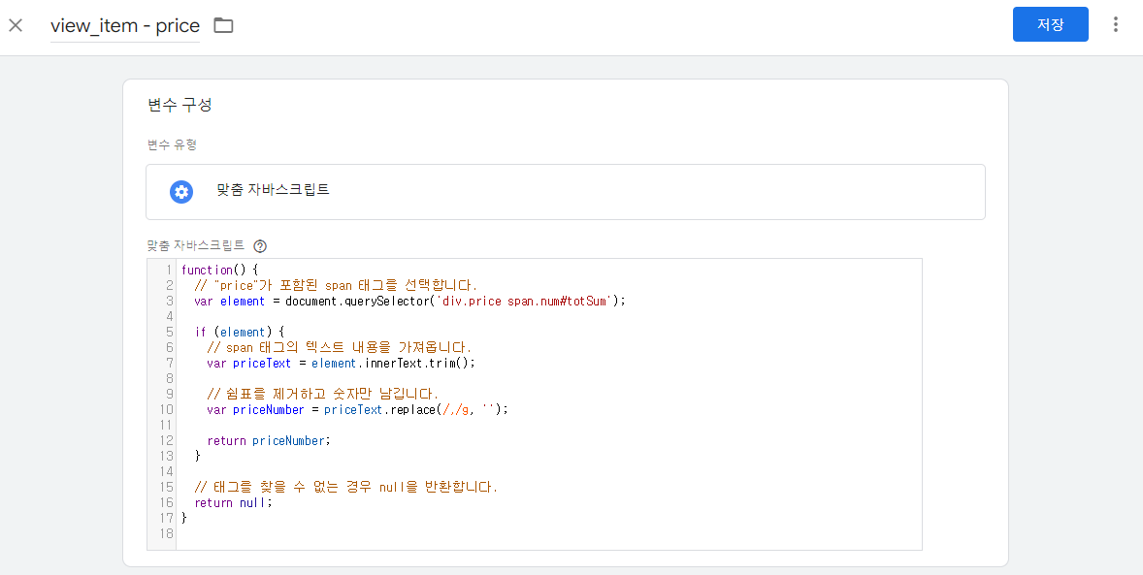Open the three-dot overflow menu
This screenshot has width=1143, height=575.
click(x=1115, y=24)
